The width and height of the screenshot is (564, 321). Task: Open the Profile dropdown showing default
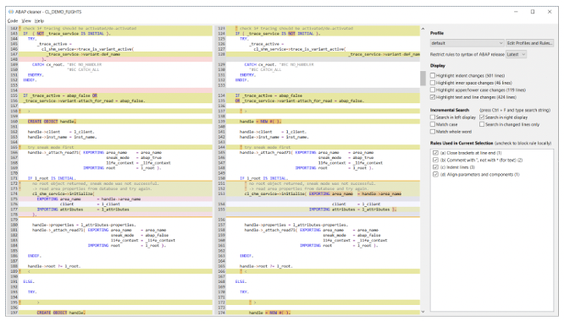467,43
